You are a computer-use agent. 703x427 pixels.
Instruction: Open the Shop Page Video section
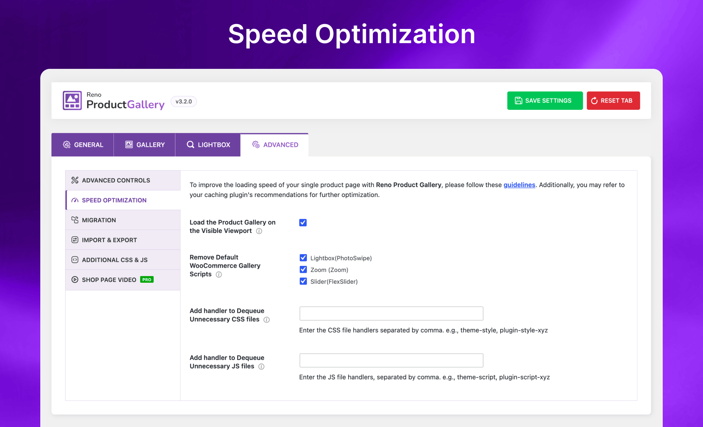tap(123, 280)
